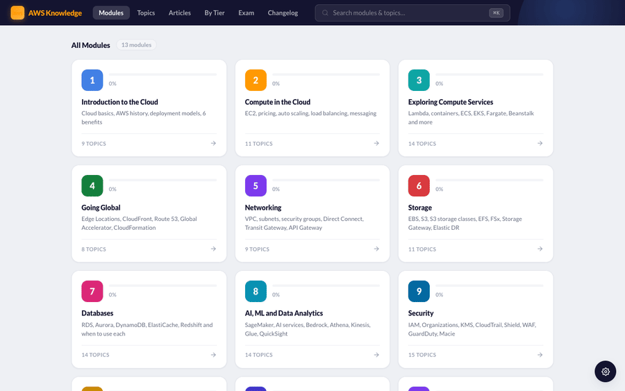Image resolution: width=625 pixels, height=391 pixels.
Task: Click Networking description starting "VPC, subnets"
Action: (304, 223)
